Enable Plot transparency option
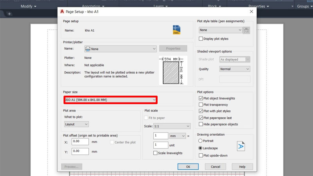 pos(201,105)
